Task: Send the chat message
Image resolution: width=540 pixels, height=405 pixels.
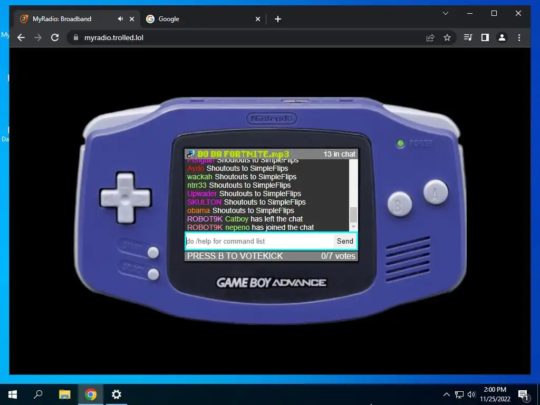Action: pyautogui.click(x=345, y=241)
